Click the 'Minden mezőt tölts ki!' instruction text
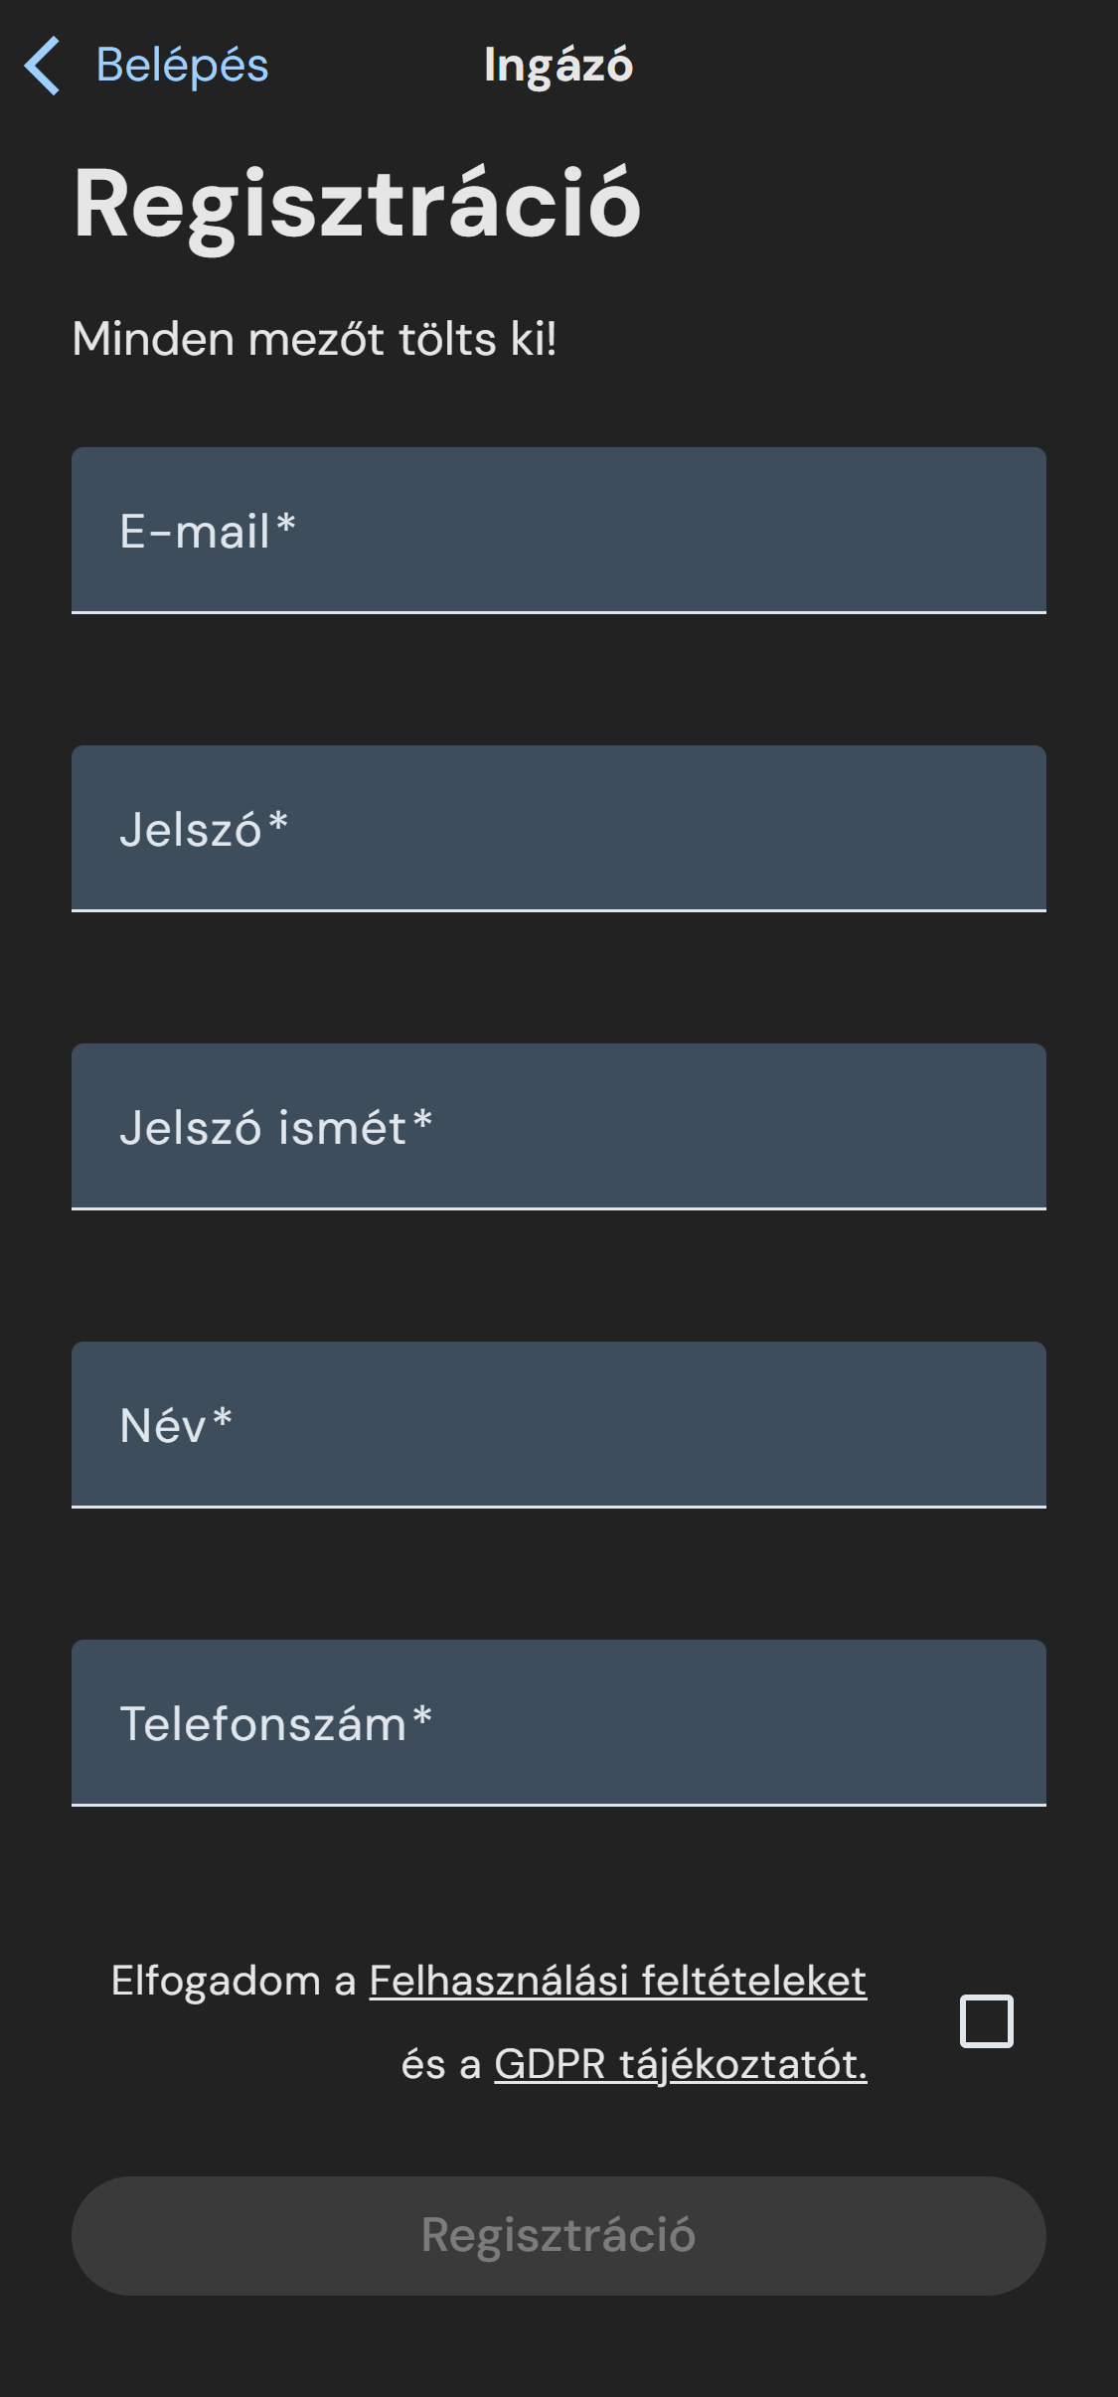 (x=314, y=339)
